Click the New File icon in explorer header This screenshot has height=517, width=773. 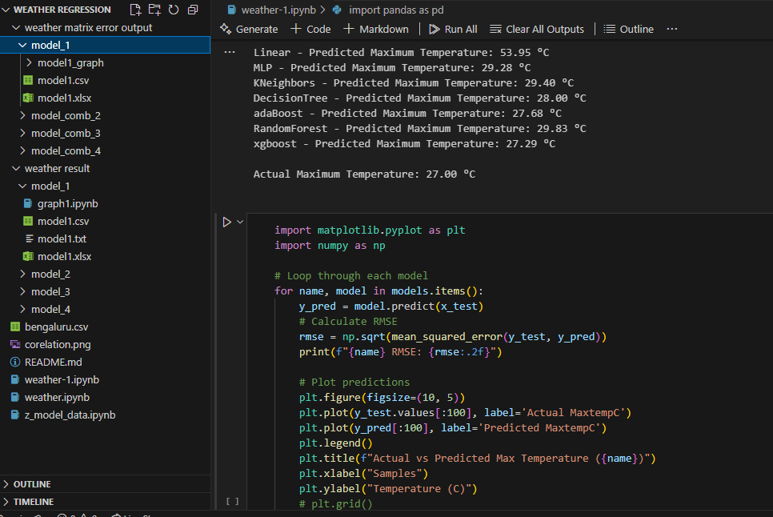[135, 10]
